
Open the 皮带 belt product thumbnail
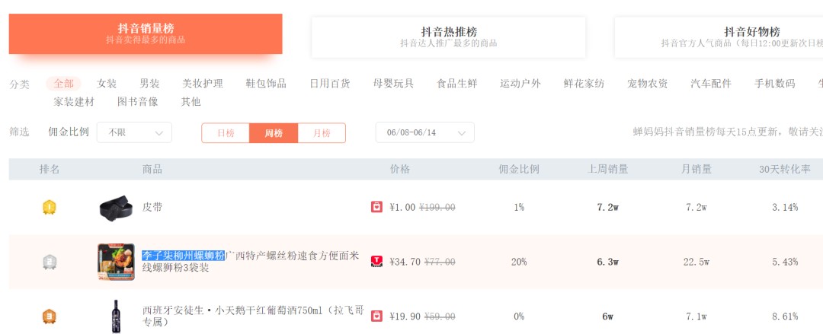(x=116, y=208)
